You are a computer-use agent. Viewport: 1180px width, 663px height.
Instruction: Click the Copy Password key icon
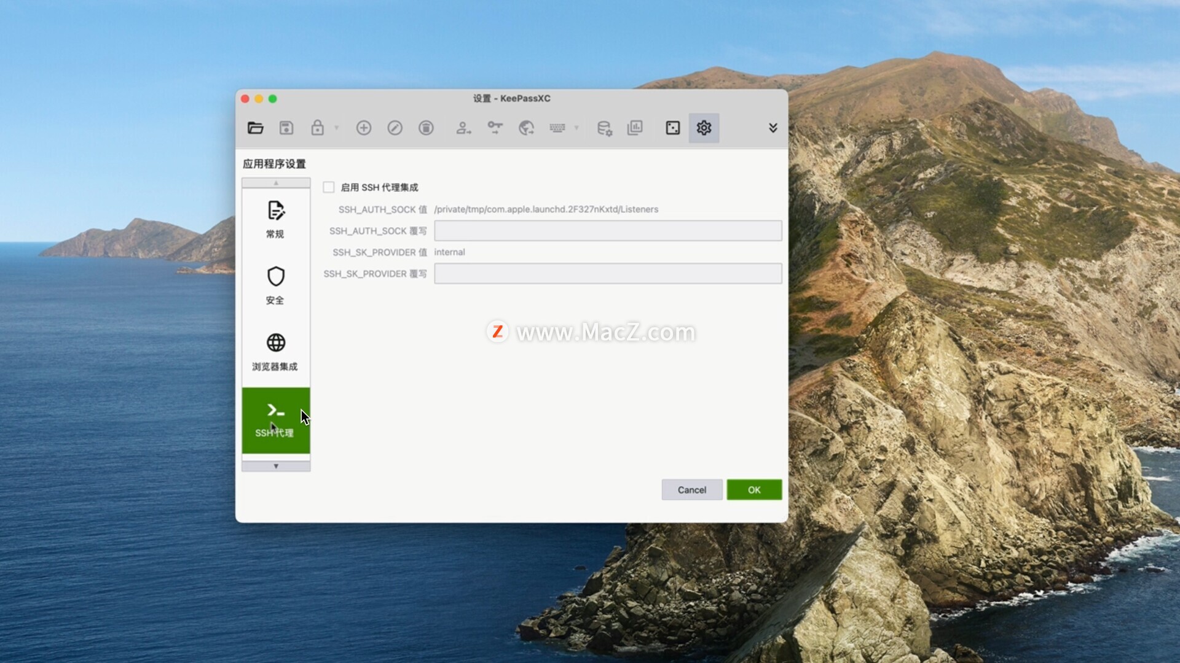[495, 128]
